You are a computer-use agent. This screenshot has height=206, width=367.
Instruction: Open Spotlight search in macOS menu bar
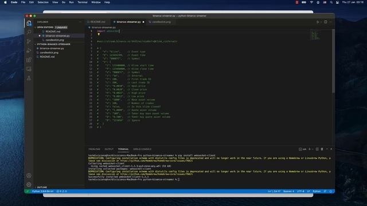331,2
